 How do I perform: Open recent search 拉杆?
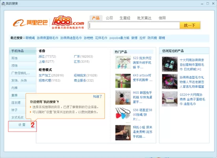point(142,38)
